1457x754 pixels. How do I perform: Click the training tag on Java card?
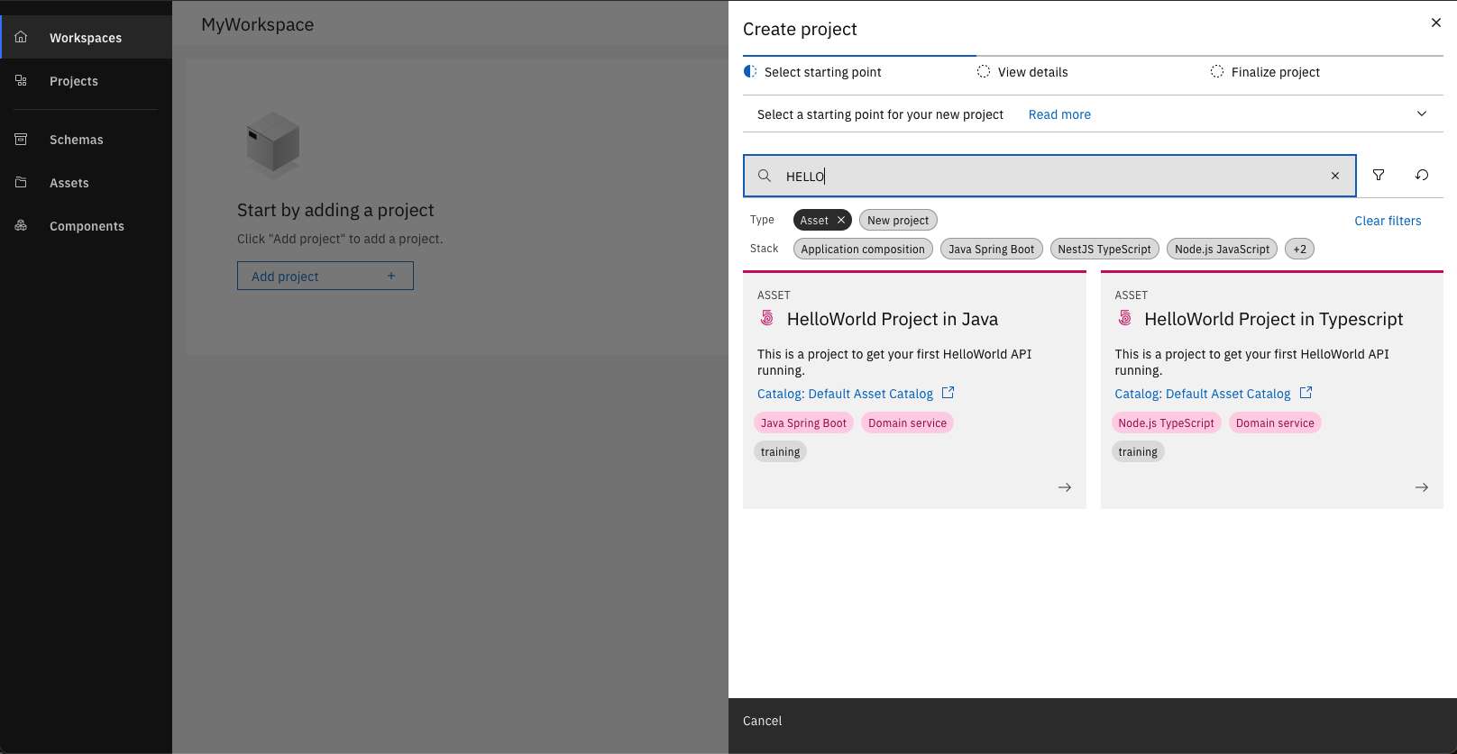[x=780, y=451]
